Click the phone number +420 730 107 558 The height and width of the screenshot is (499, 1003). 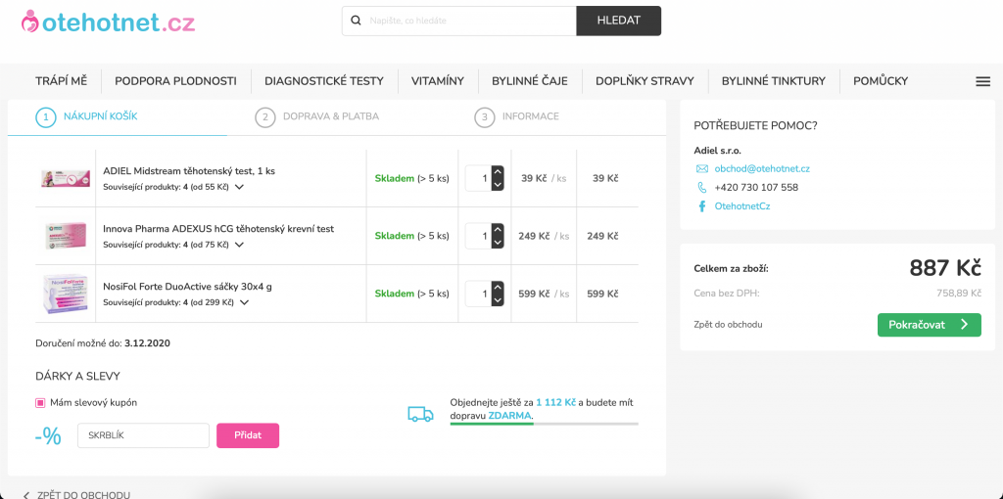[756, 188]
